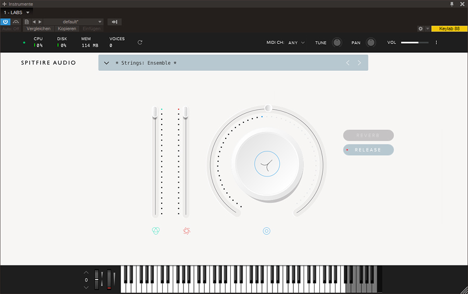This screenshot has width=468, height=294.
Task: Open the preset file document icon
Action: coord(27,22)
